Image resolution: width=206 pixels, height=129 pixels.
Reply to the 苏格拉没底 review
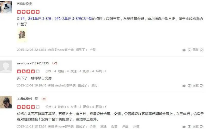click(x=198, y=50)
